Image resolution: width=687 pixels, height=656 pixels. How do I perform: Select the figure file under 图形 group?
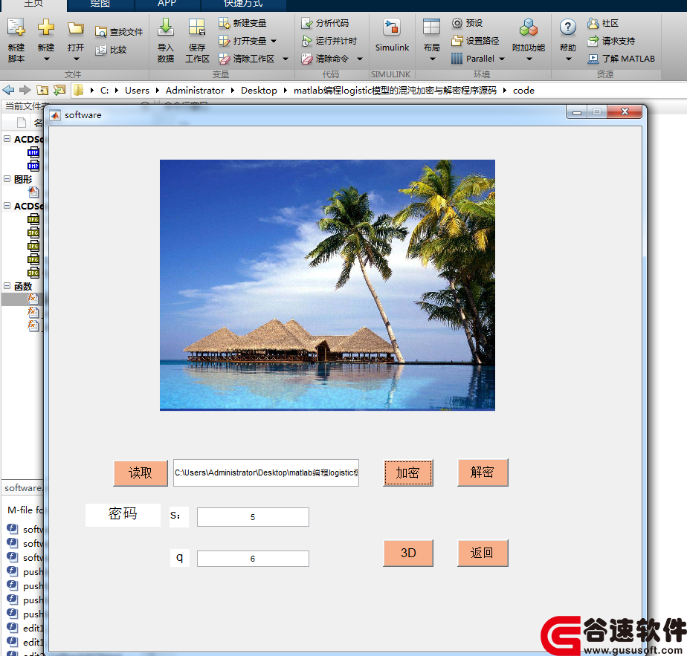(x=33, y=192)
